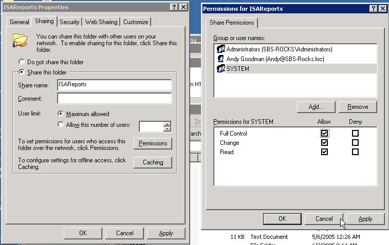Image resolution: width=389 pixels, height=245 pixels.
Task: Toggle Allow checkbox for Read
Action: (x=324, y=152)
